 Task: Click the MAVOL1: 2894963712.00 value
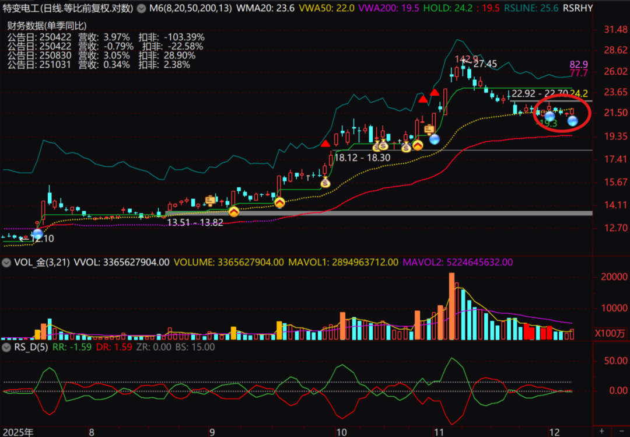coord(343,263)
